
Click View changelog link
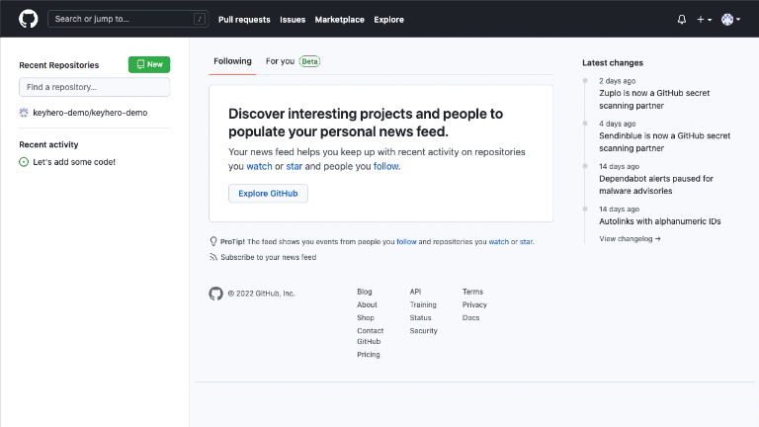tap(630, 238)
